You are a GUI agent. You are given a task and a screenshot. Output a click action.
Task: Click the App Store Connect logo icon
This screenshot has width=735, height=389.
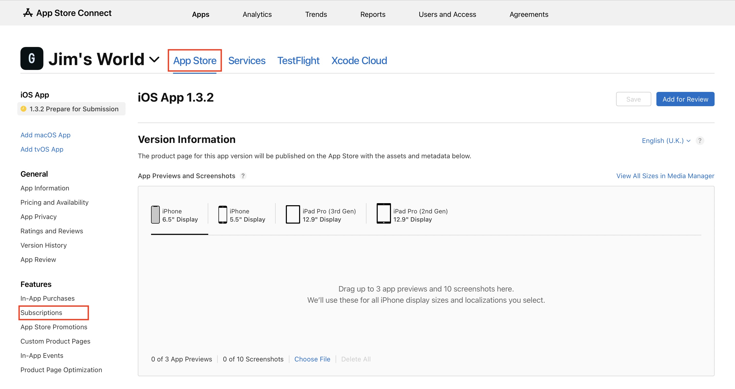point(28,13)
